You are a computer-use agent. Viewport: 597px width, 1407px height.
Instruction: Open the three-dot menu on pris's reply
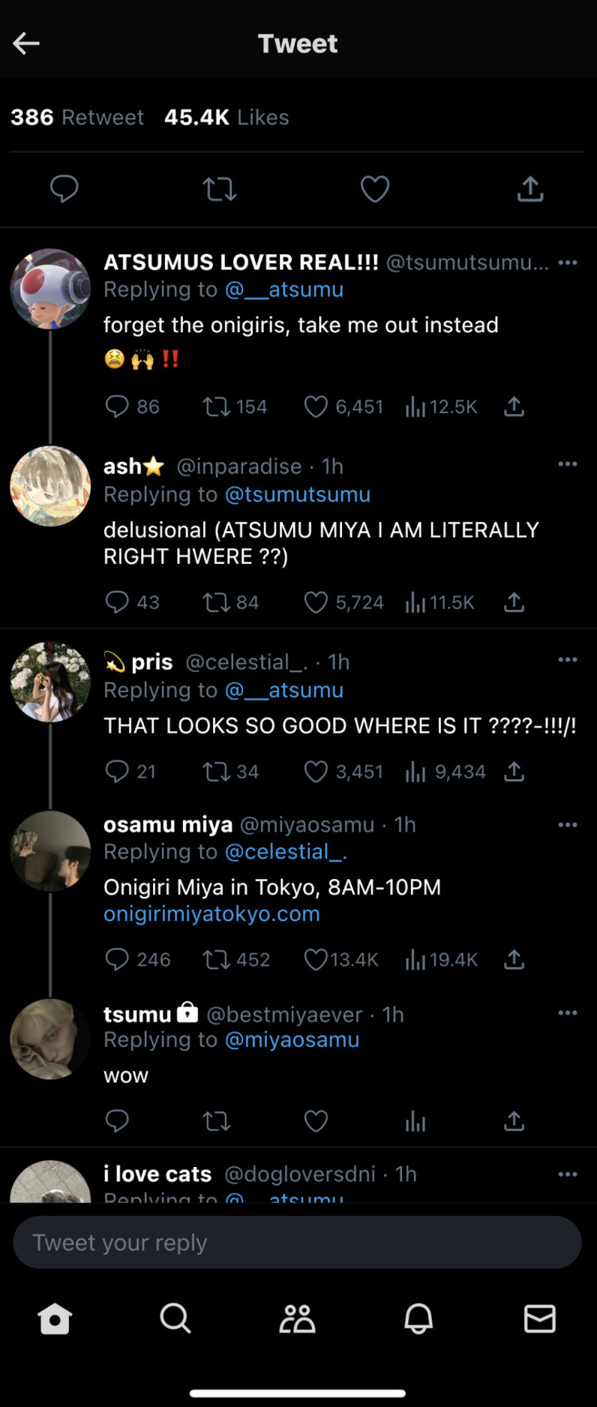(x=568, y=660)
